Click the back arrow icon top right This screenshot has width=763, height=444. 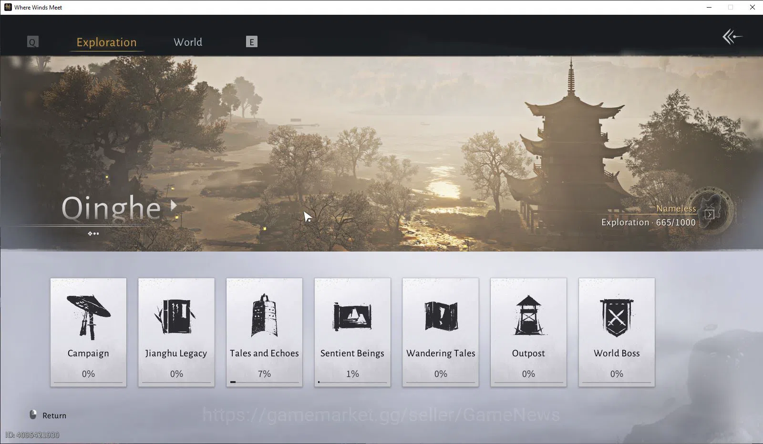(x=732, y=37)
